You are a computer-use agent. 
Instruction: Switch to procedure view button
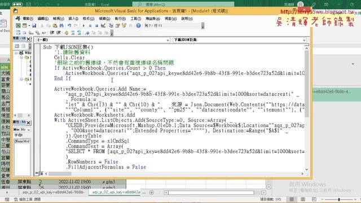pyautogui.click(x=37, y=174)
